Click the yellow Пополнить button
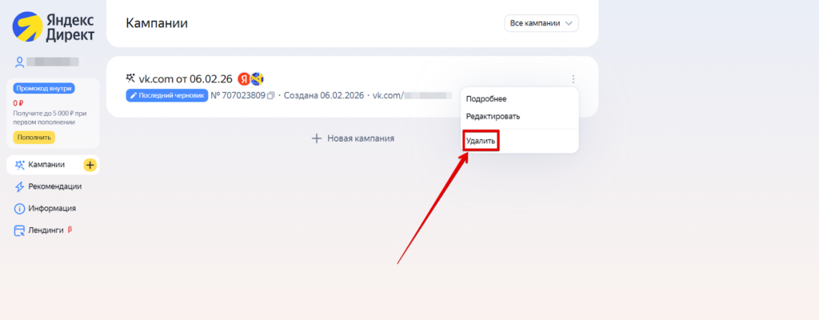 [x=34, y=138]
